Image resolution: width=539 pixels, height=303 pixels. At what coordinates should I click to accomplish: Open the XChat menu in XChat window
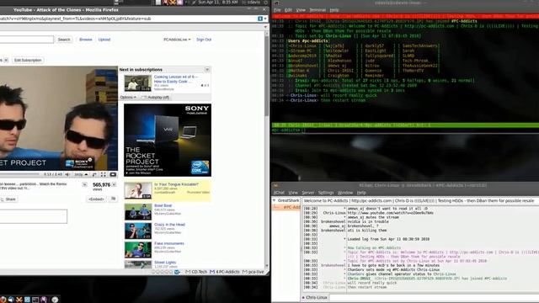click(x=279, y=193)
